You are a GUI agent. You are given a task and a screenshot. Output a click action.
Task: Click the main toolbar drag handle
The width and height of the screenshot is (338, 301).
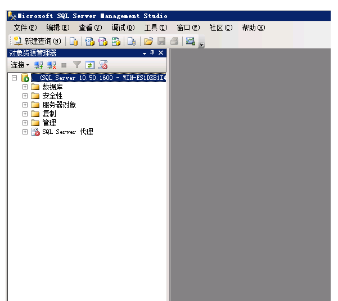pyautogui.click(x=11, y=41)
